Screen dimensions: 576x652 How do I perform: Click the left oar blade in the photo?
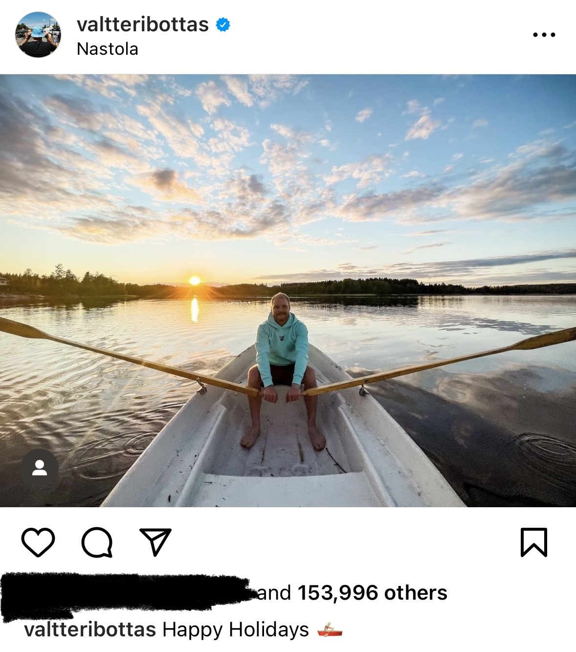tap(22, 329)
